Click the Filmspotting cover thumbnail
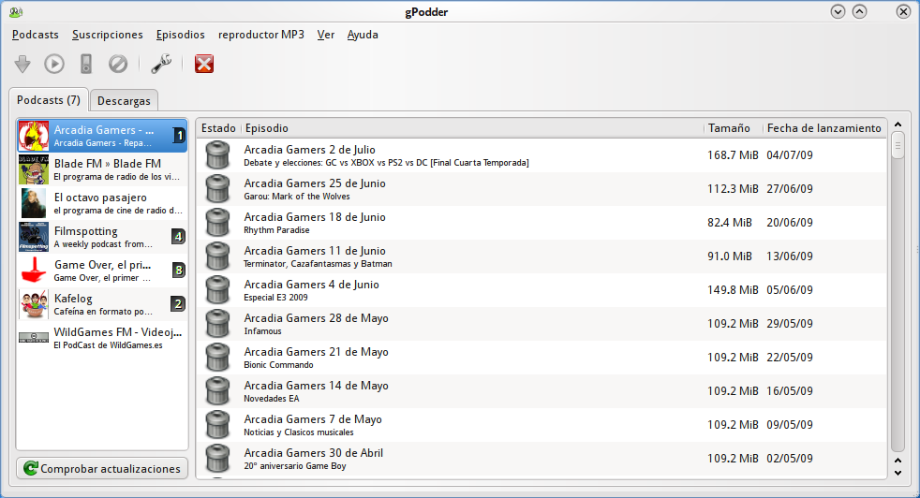The width and height of the screenshot is (920, 498). point(34,237)
